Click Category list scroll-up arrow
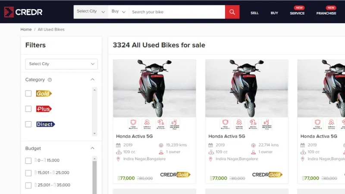Viewport: 345px width, 194px height. click(94, 90)
